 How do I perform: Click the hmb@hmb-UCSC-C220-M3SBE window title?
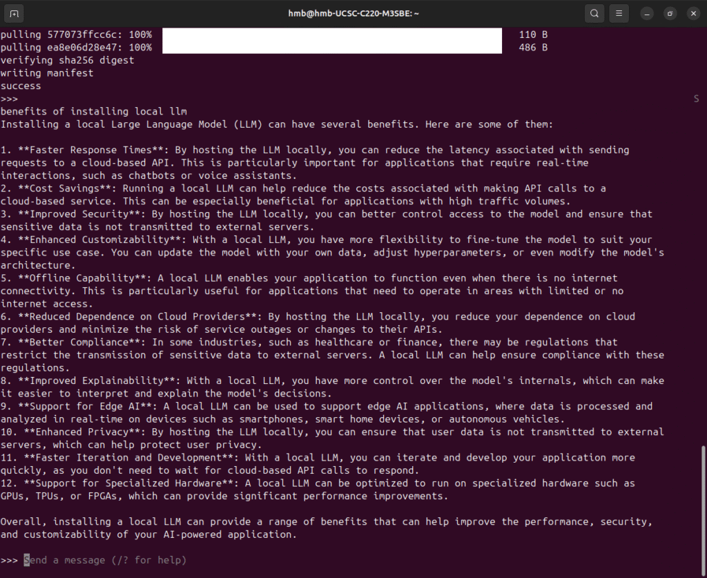pos(353,13)
